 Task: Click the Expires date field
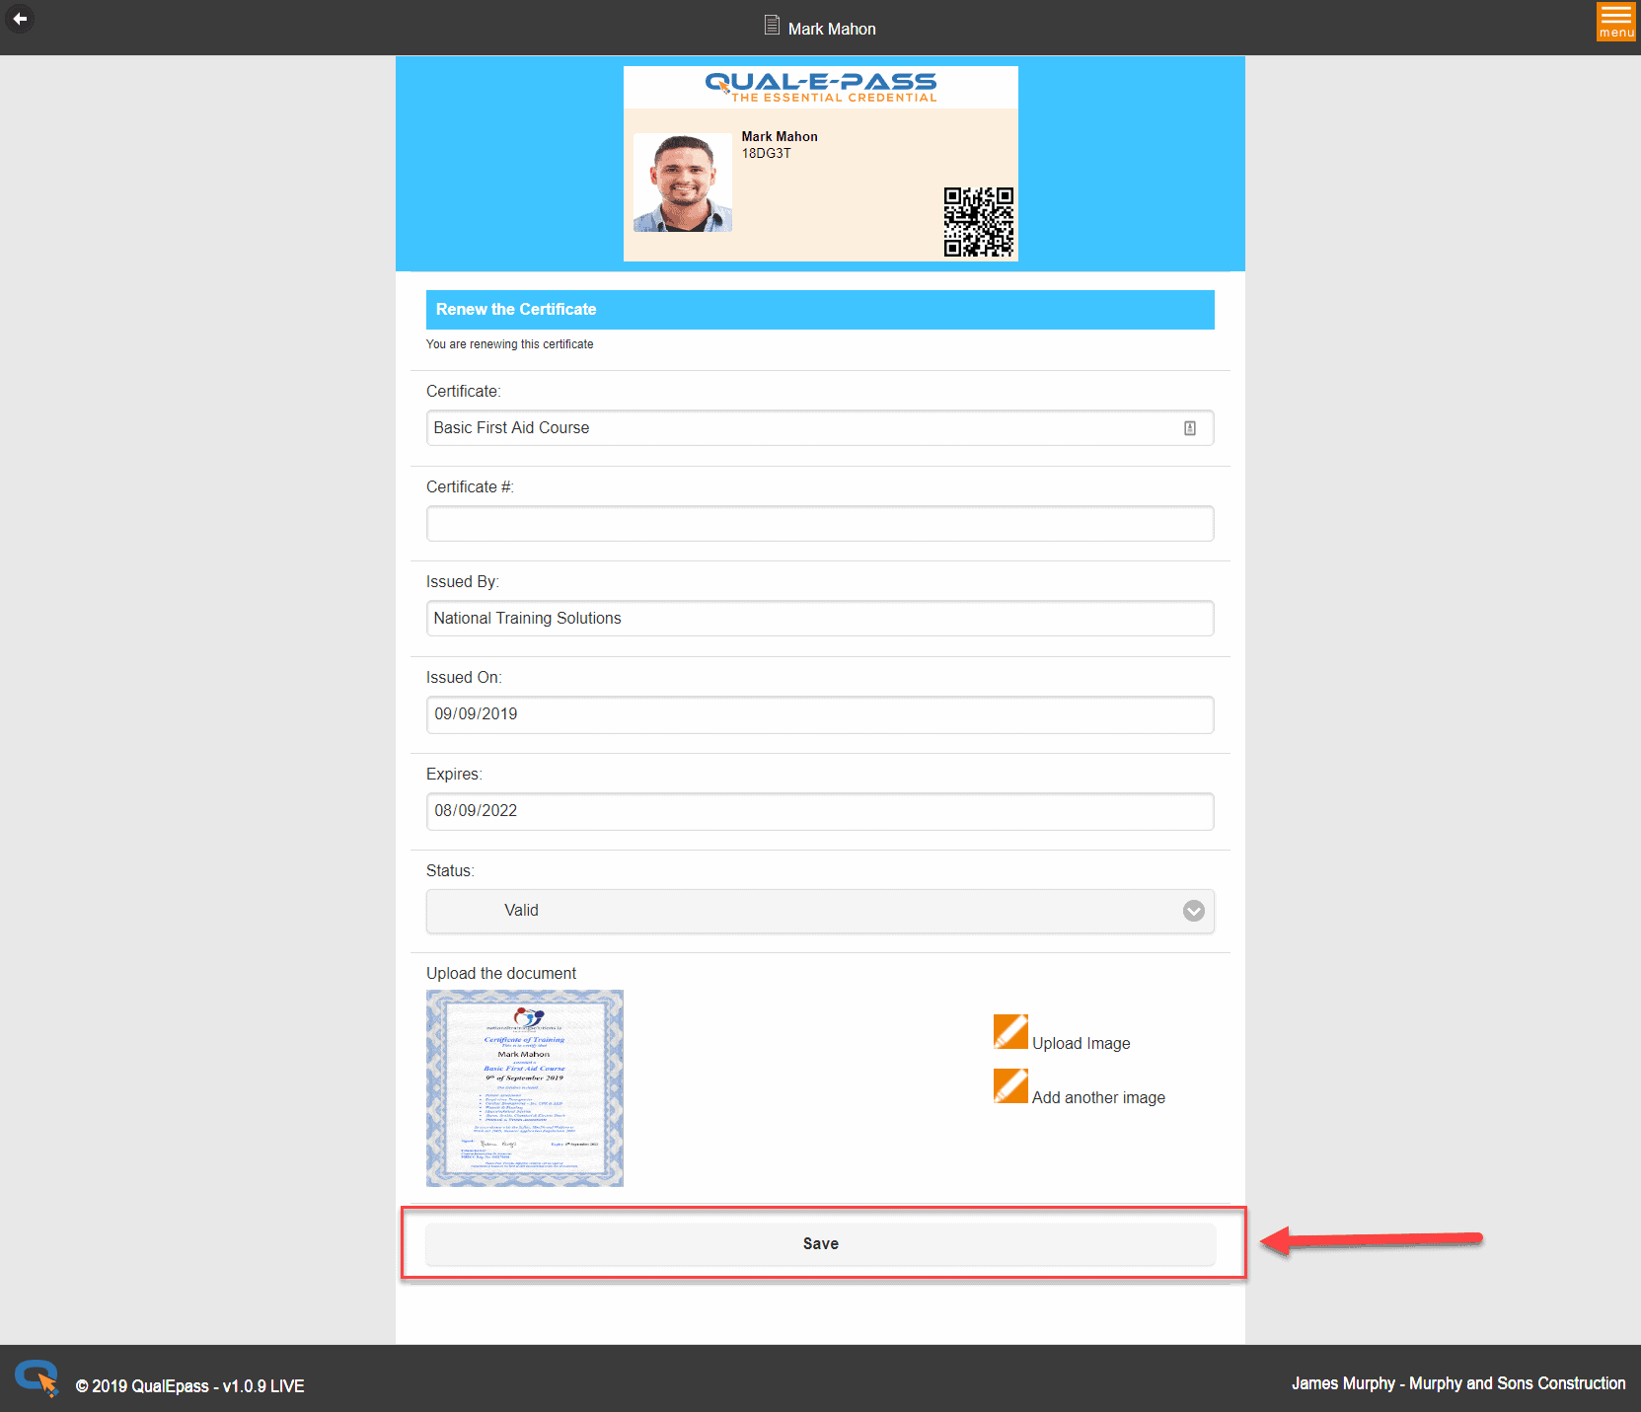pyautogui.click(x=819, y=811)
